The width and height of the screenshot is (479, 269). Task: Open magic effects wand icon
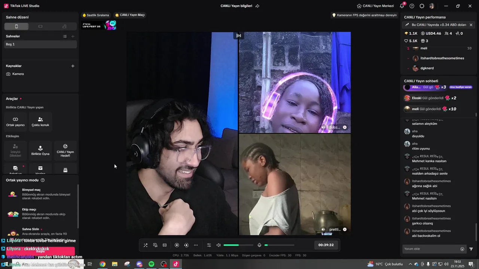pos(146,245)
